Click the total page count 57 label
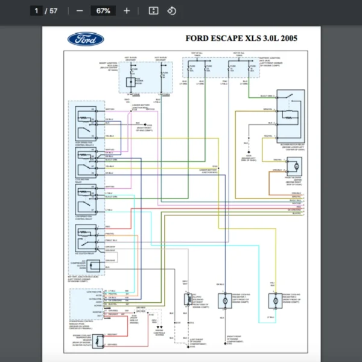The width and height of the screenshot is (362, 362). (55, 11)
